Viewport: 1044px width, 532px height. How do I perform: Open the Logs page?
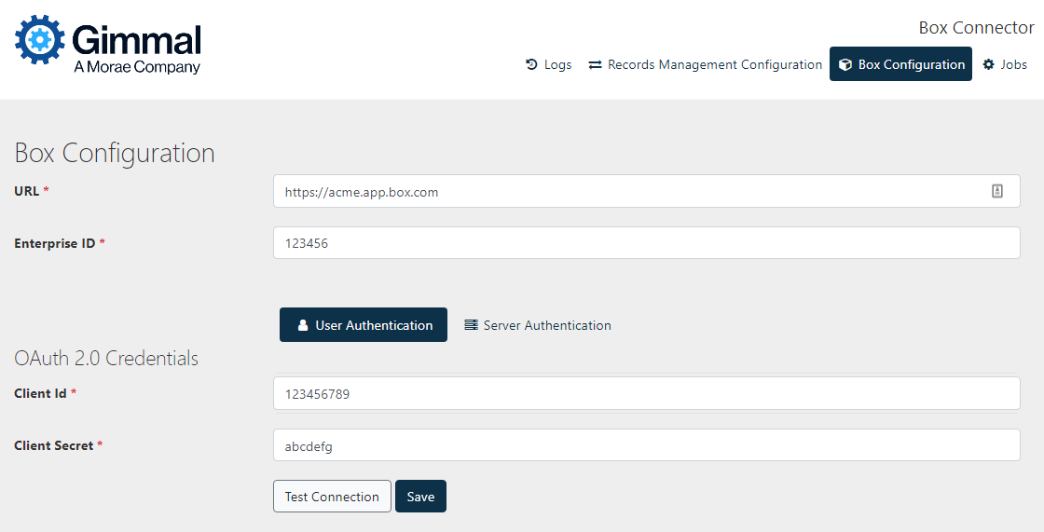click(x=557, y=64)
